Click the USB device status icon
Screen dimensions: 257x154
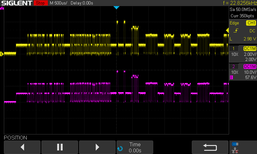[235, 144]
